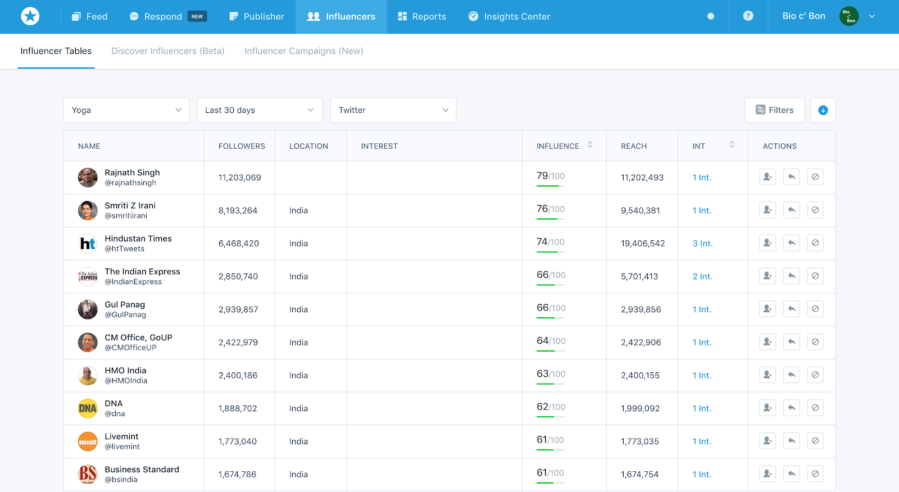Click the block icon for Gul Panag
899x492 pixels.
pos(815,309)
